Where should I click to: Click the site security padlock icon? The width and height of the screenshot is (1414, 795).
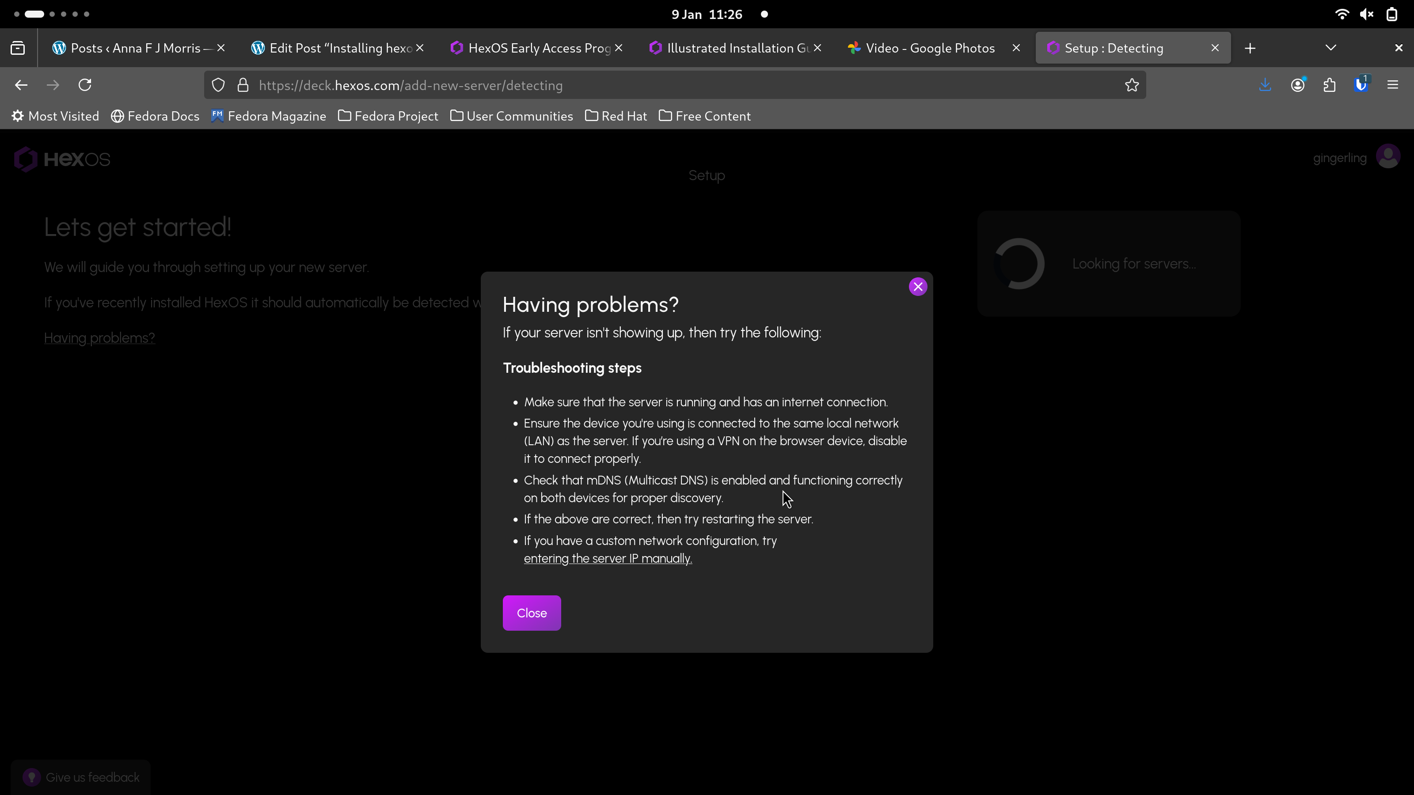pos(243,85)
